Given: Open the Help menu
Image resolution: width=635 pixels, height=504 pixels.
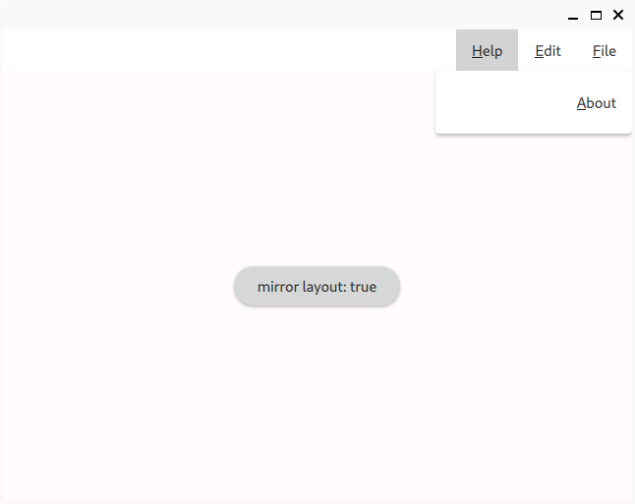Looking at the screenshot, I should [487, 50].
